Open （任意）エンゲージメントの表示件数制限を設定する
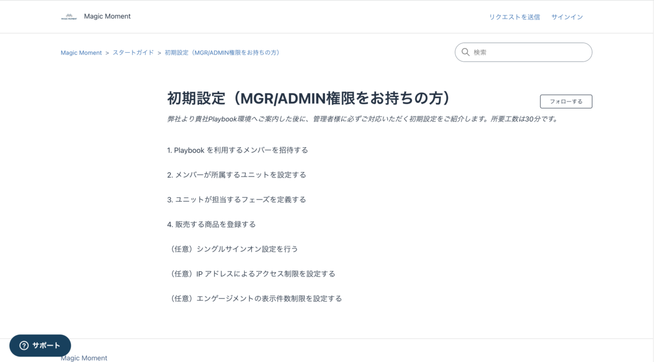The height and width of the screenshot is (362, 654). coord(255,299)
